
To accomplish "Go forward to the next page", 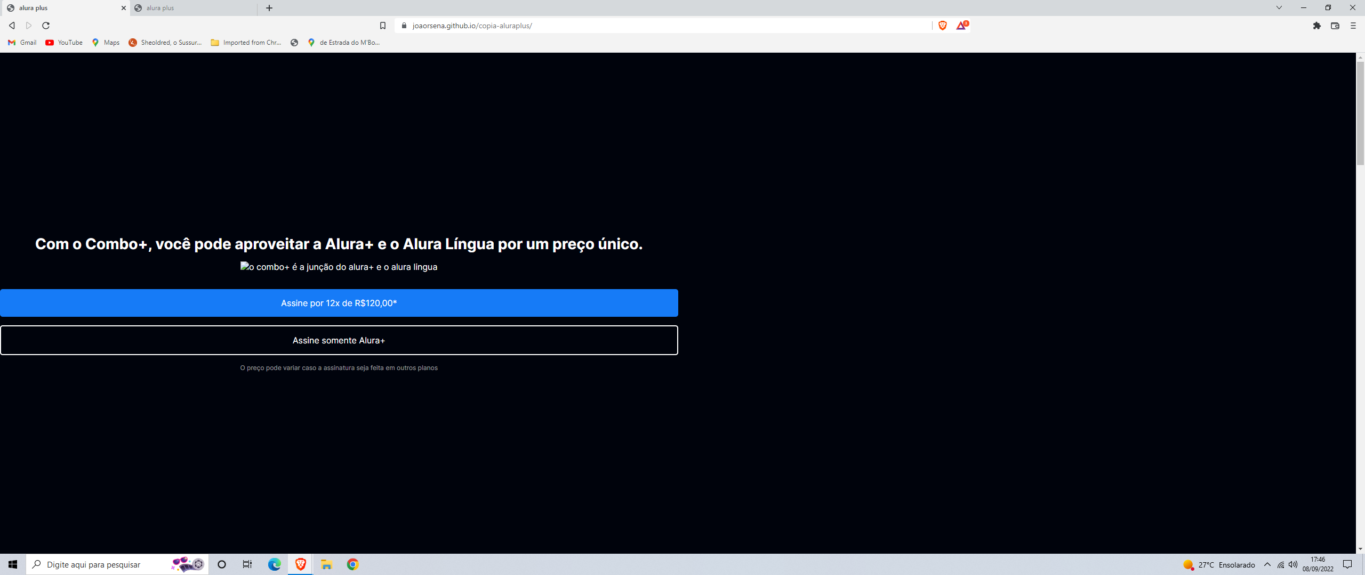I will click(29, 26).
